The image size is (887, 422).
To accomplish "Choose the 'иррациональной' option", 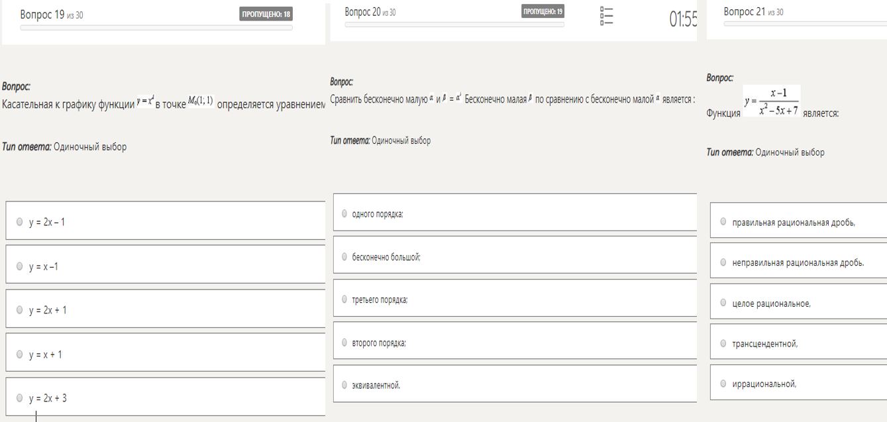I will 723,384.
